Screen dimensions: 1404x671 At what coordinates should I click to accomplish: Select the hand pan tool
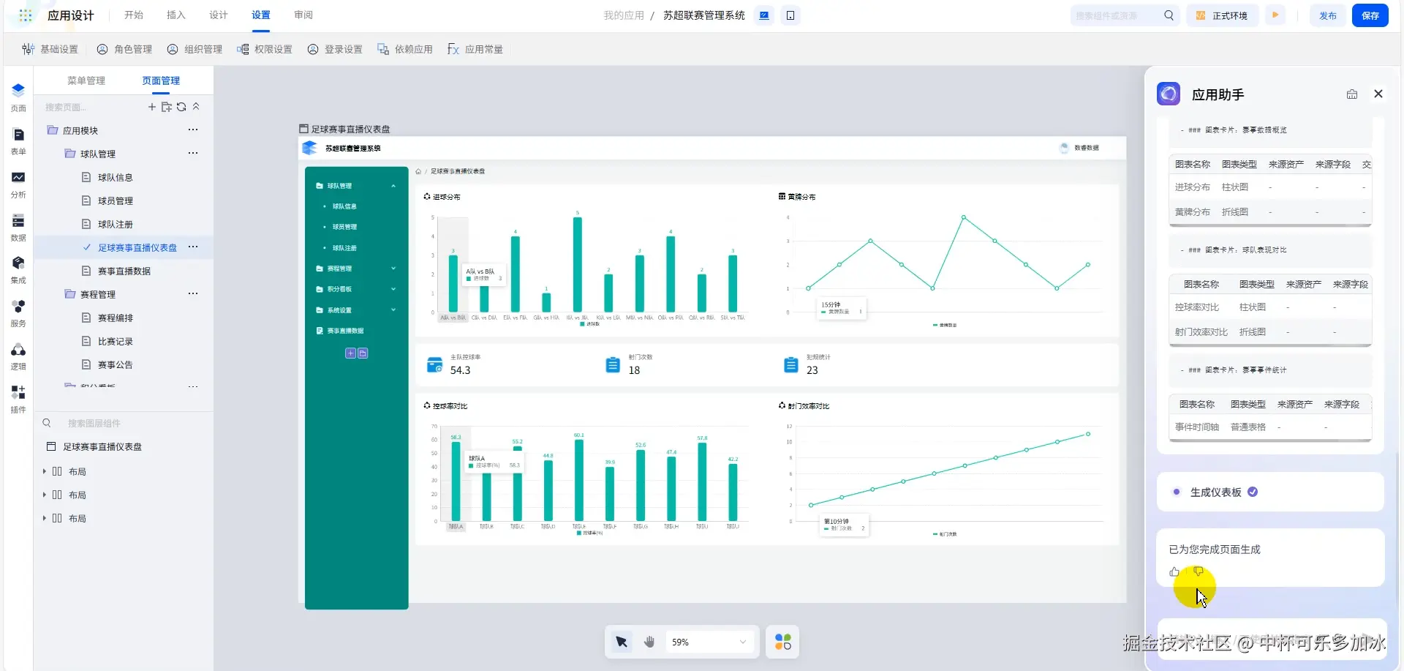point(649,642)
